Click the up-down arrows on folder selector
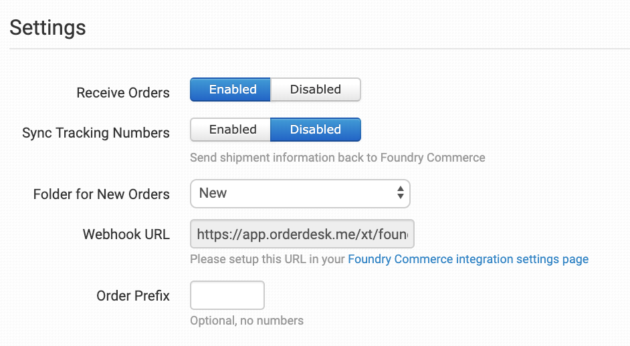The image size is (630, 346). pos(400,194)
